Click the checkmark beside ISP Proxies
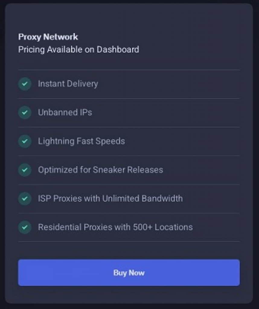 (x=25, y=199)
